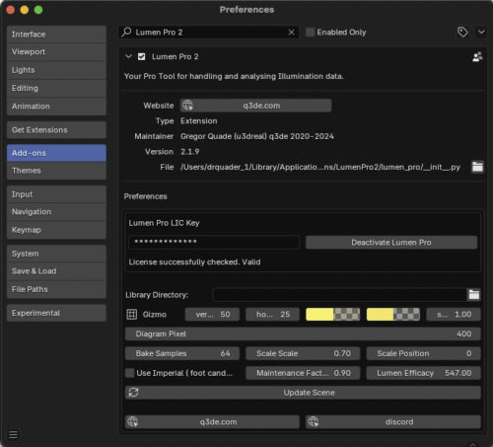The width and height of the screenshot is (493, 447).
Task: Adjust the Scale Position field
Action: coord(423,353)
